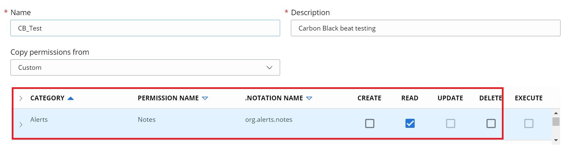Open .Notation Name column filter icon
This screenshot has height=153, width=573.
(309, 98)
